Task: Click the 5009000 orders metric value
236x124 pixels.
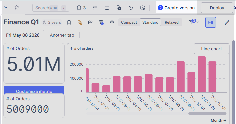Action: tap(28, 109)
